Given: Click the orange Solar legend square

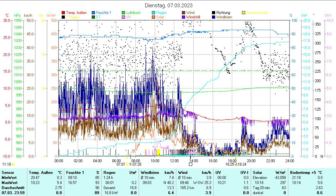Looking at the screenshot, I should pyautogui.click(x=154, y=17).
